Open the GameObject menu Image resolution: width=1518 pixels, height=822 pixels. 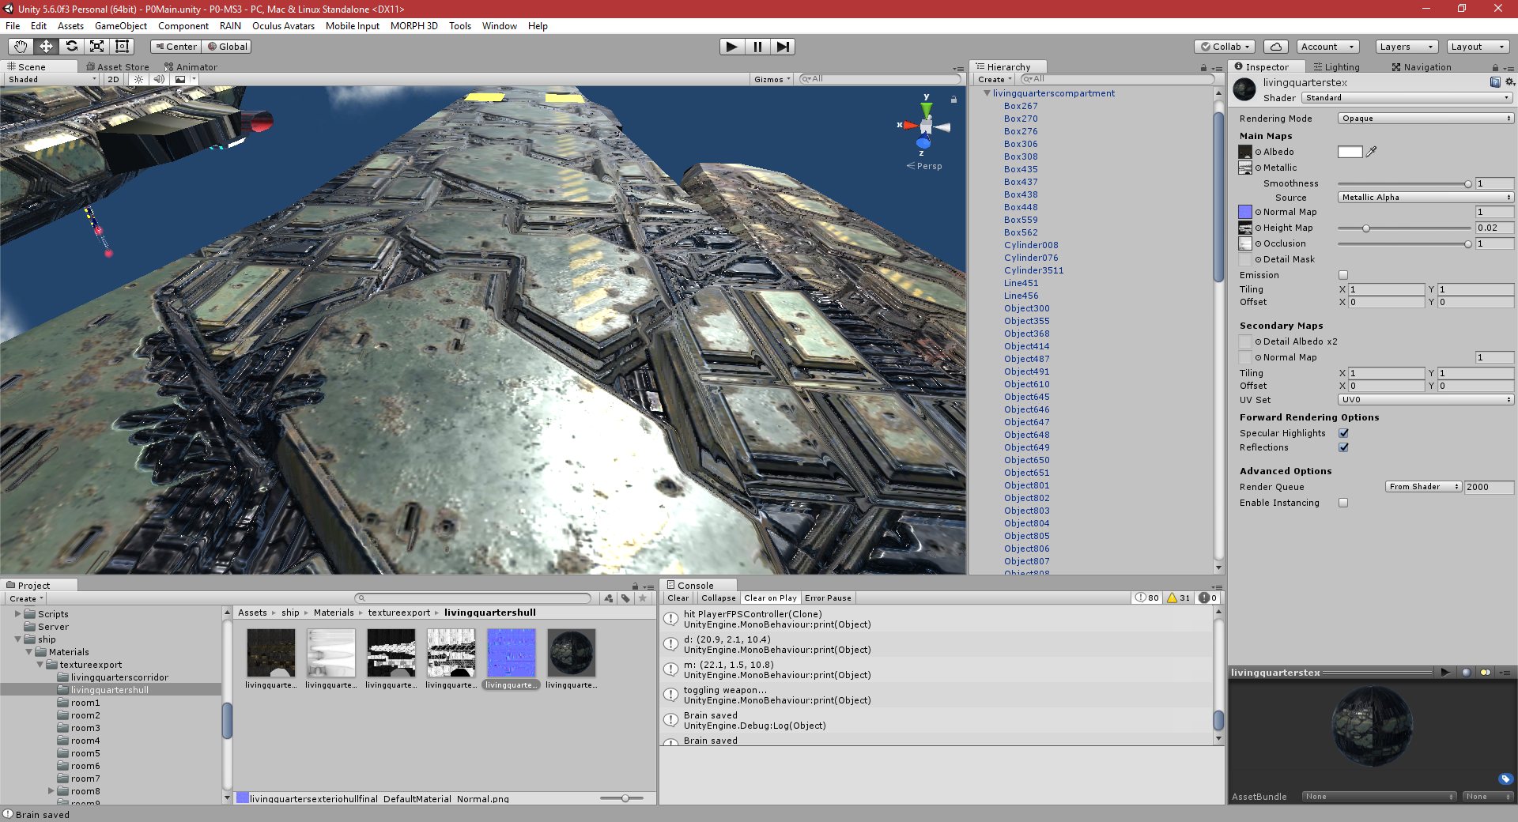pyautogui.click(x=119, y=26)
